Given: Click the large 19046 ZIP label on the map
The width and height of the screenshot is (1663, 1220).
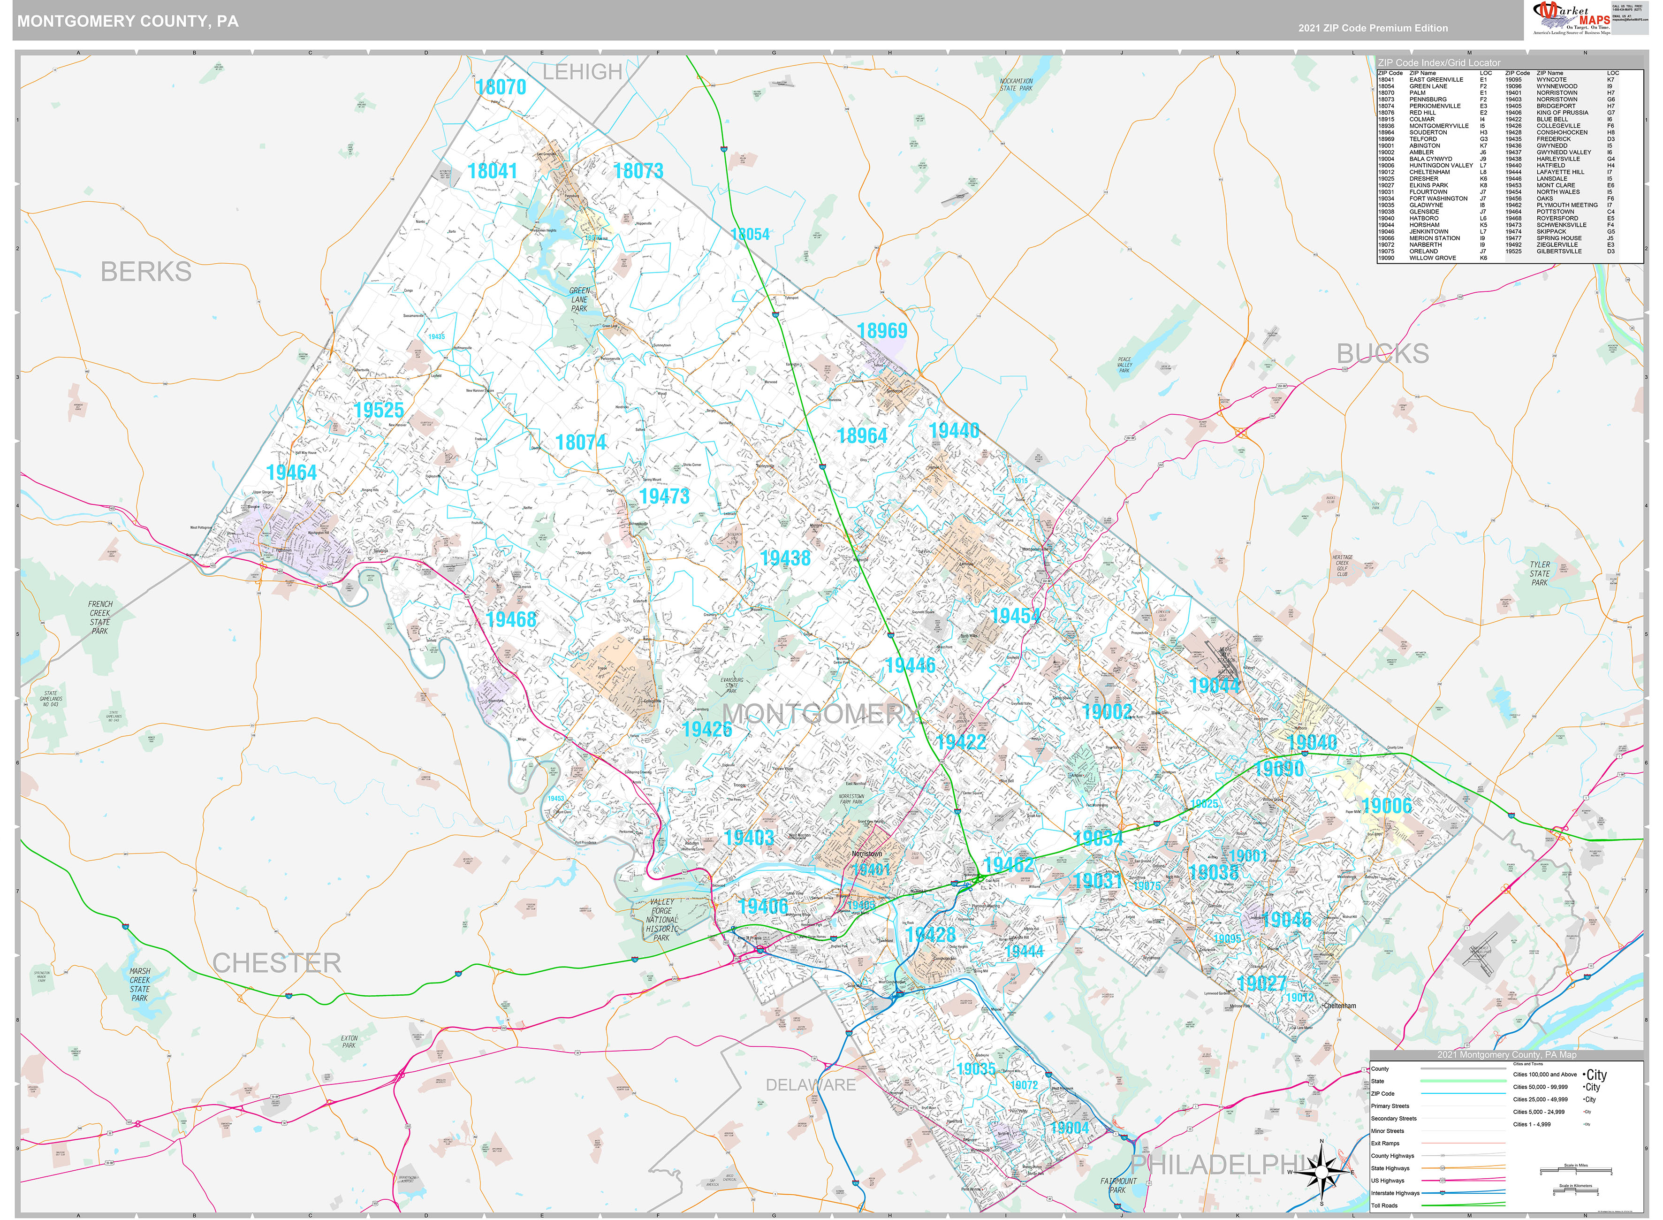Looking at the screenshot, I should (1287, 919).
